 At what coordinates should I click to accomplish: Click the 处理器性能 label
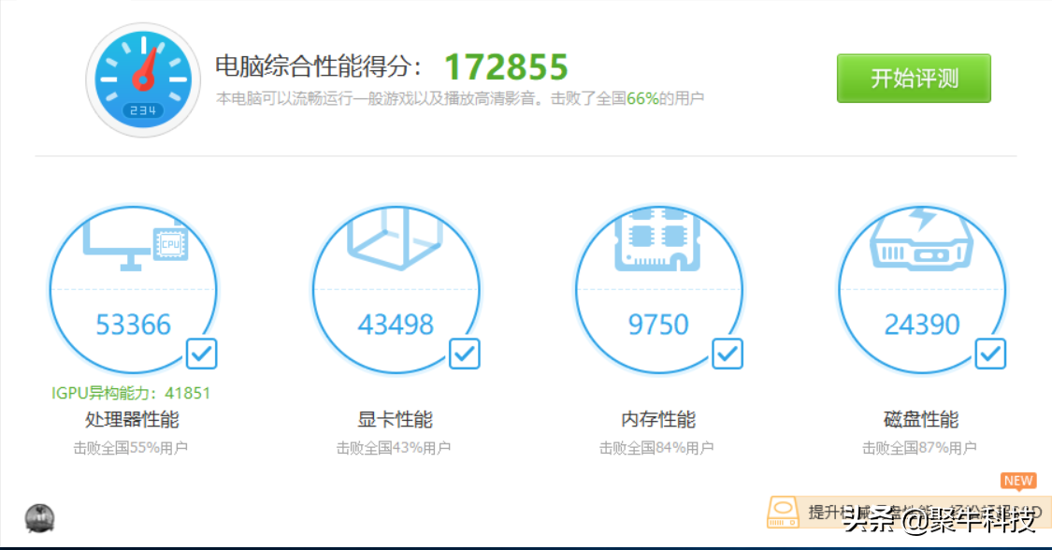132,420
